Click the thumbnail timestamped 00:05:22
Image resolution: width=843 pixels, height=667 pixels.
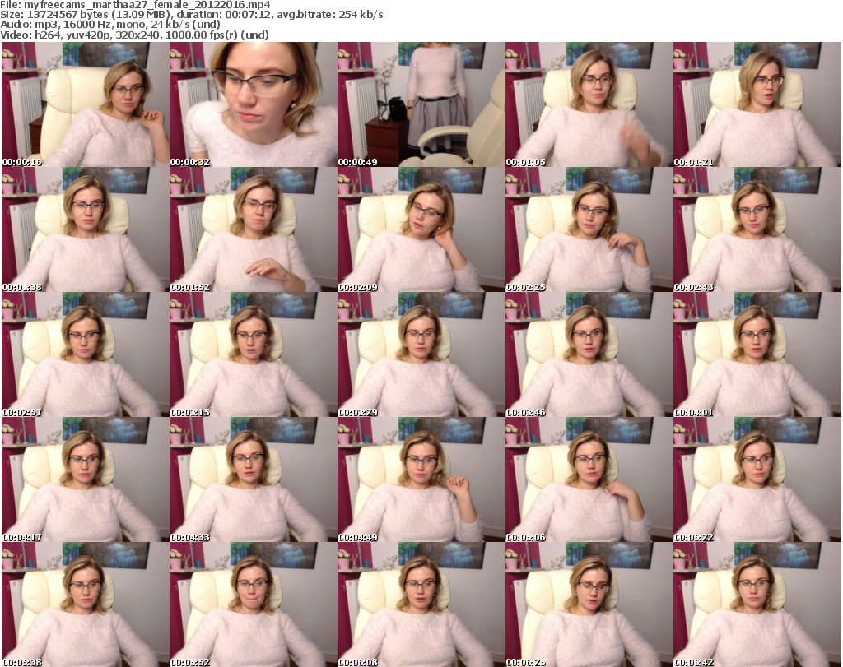tap(757, 479)
